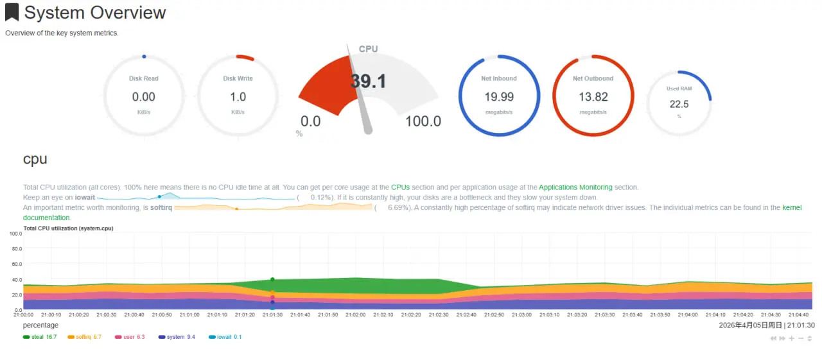Viewport: 822px width, 353px height.
Task: Click the chart vertical resize handle icon
Action: 810,338
